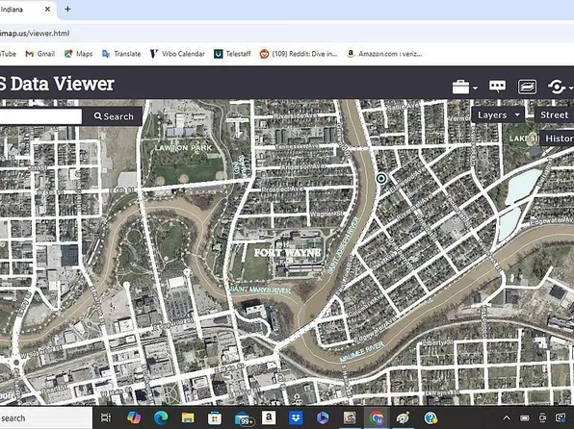Screen dimensions: 574x429
Task: Open the Get Help taskbar icon
Action: (430, 417)
